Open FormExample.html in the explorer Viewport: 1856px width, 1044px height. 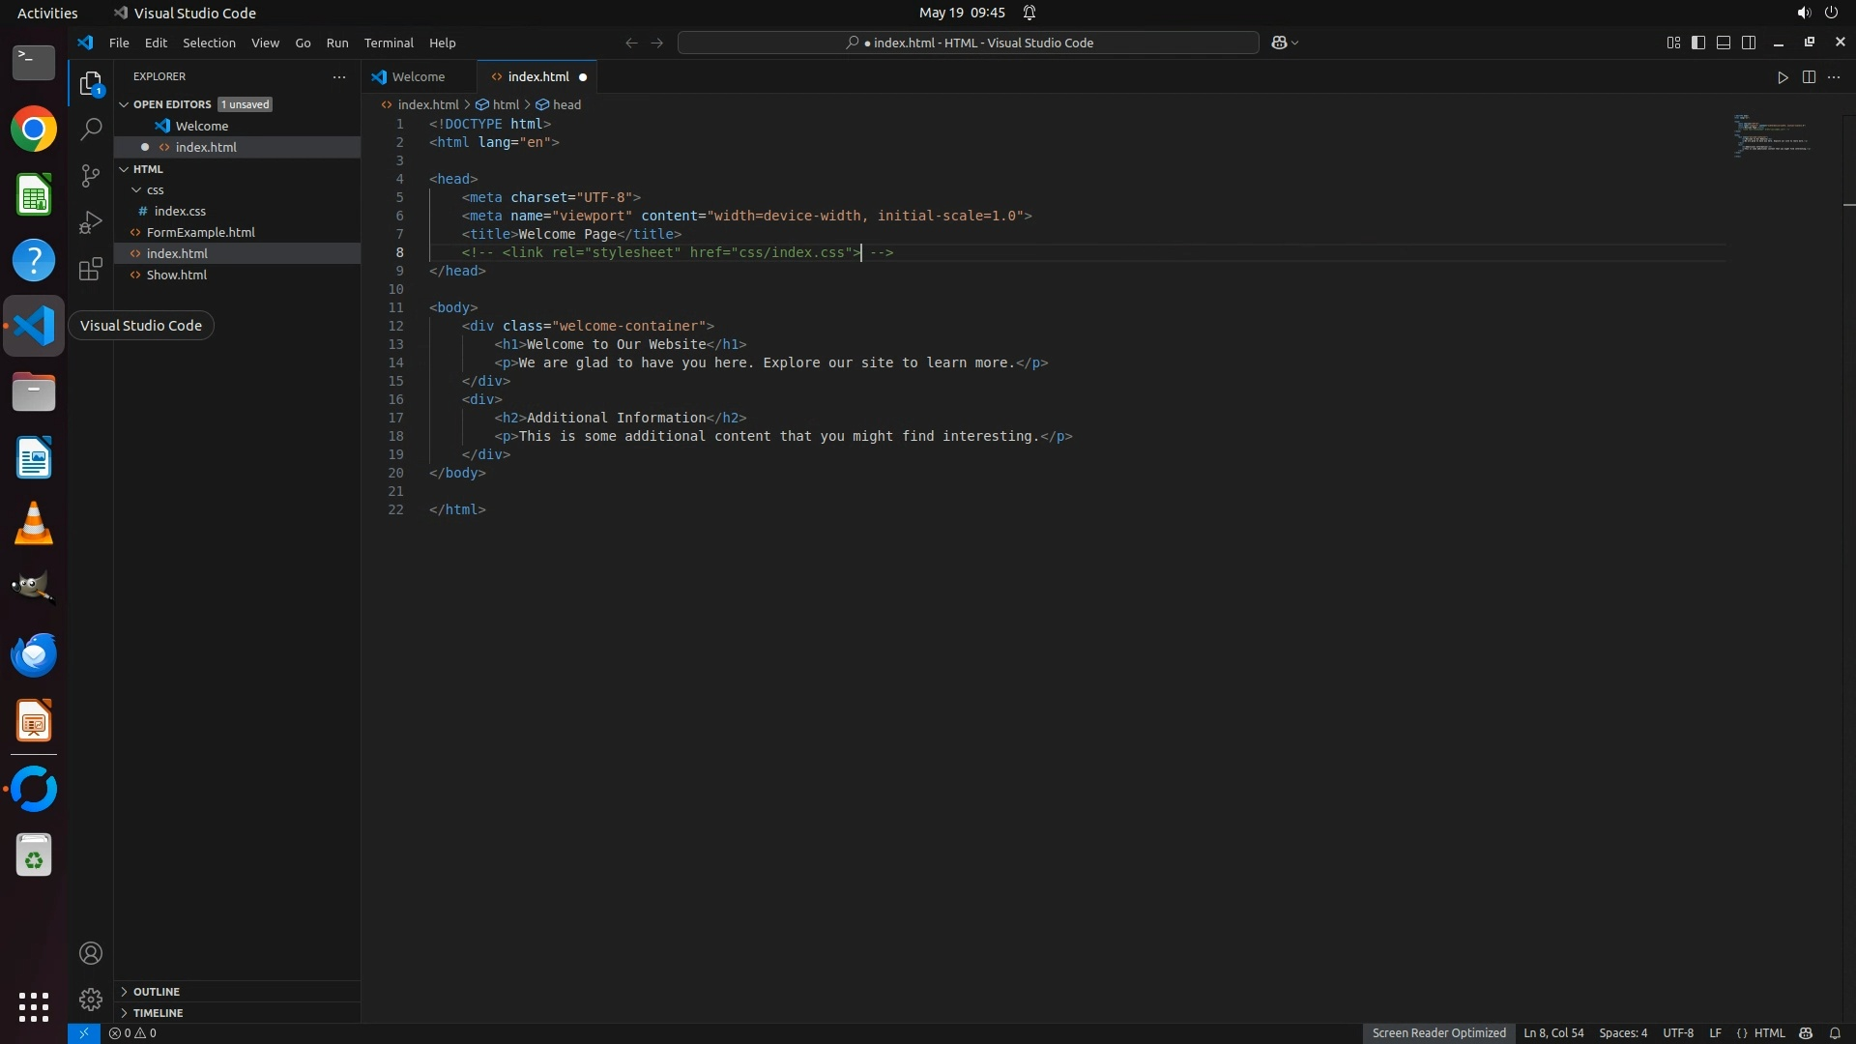(x=200, y=232)
